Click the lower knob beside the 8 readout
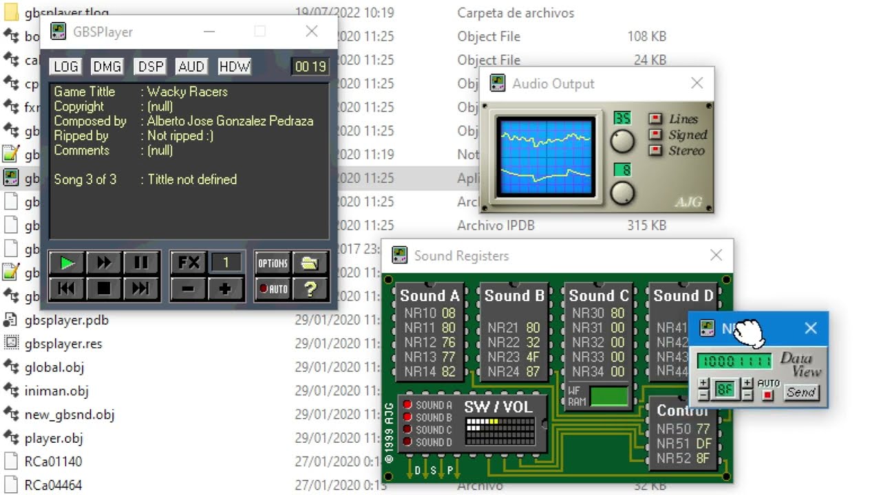 (x=622, y=192)
